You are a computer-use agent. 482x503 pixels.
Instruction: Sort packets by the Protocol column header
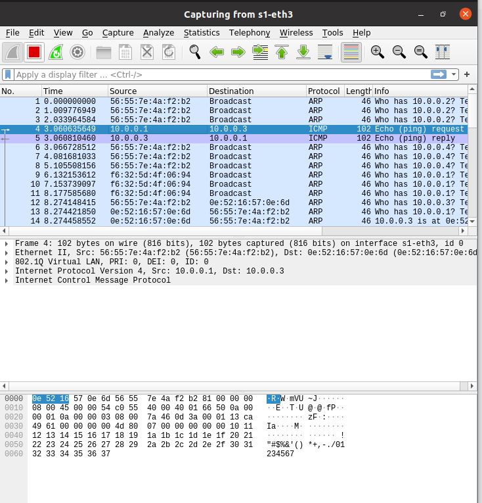coord(325,91)
